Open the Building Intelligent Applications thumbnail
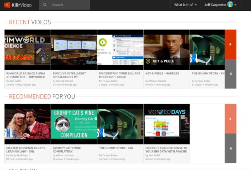This screenshot has height=170, width=251. point(74,50)
